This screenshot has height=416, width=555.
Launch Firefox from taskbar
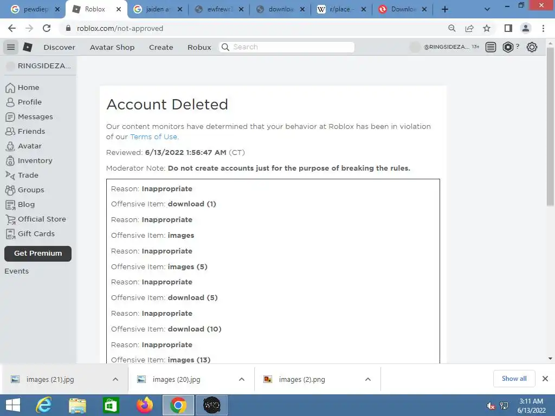(x=145, y=405)
